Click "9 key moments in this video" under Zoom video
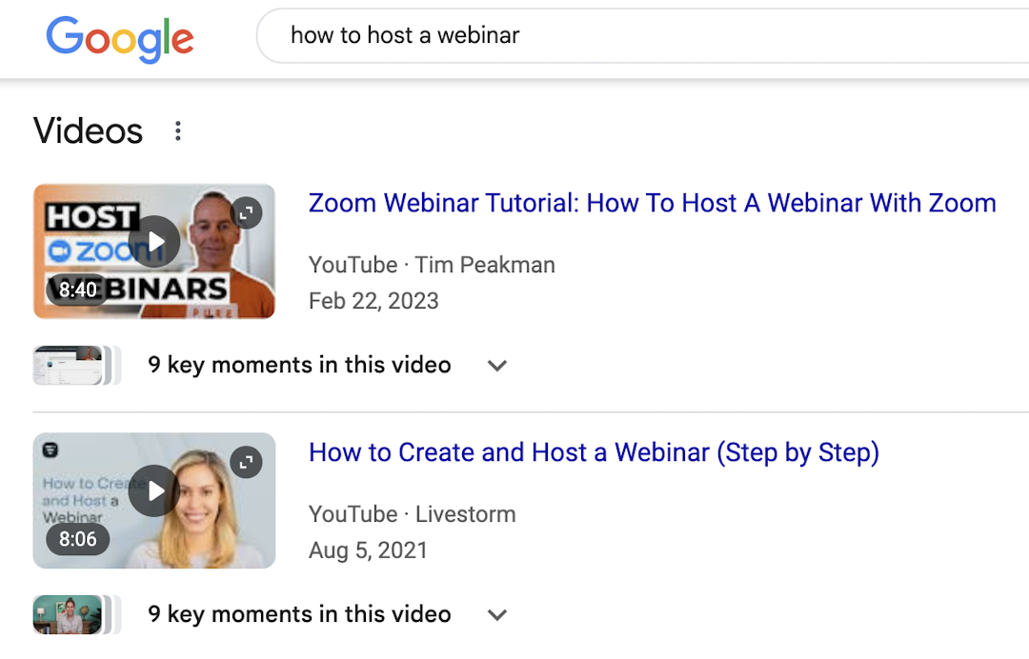 pyautogui.click(x=299, y=366)
